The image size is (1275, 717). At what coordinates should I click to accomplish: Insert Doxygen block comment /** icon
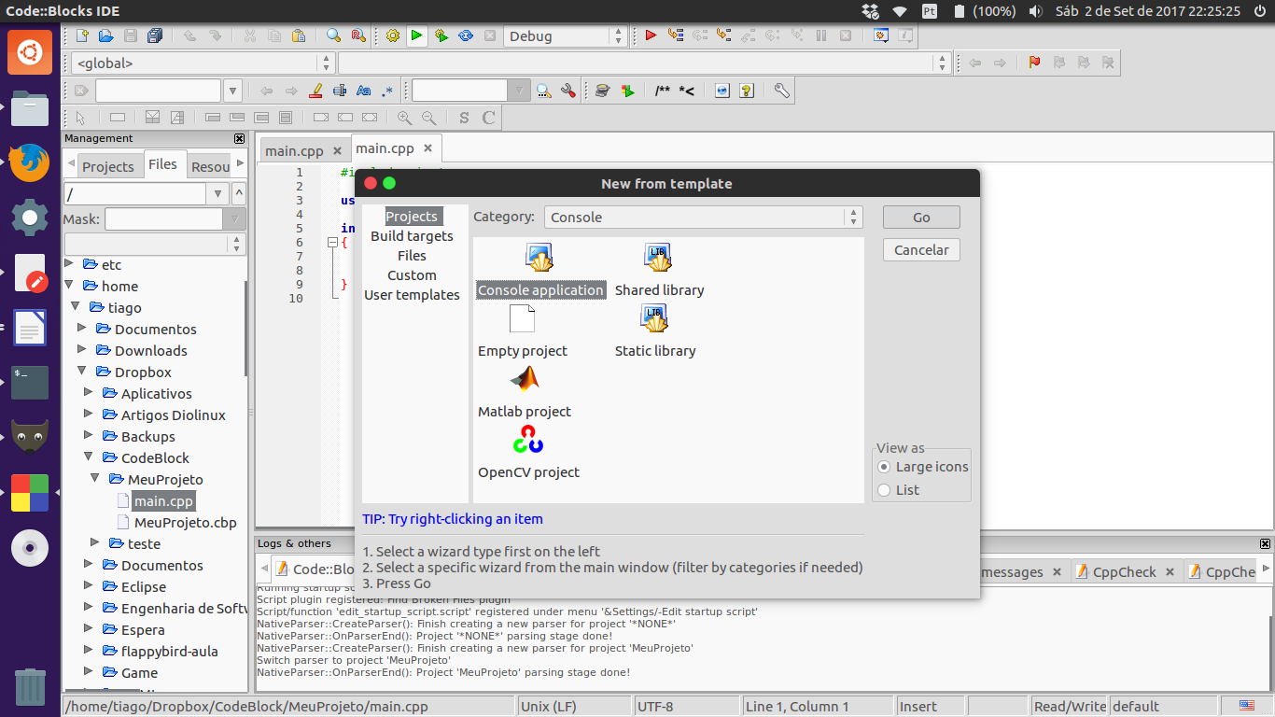(x=663, y=91)
